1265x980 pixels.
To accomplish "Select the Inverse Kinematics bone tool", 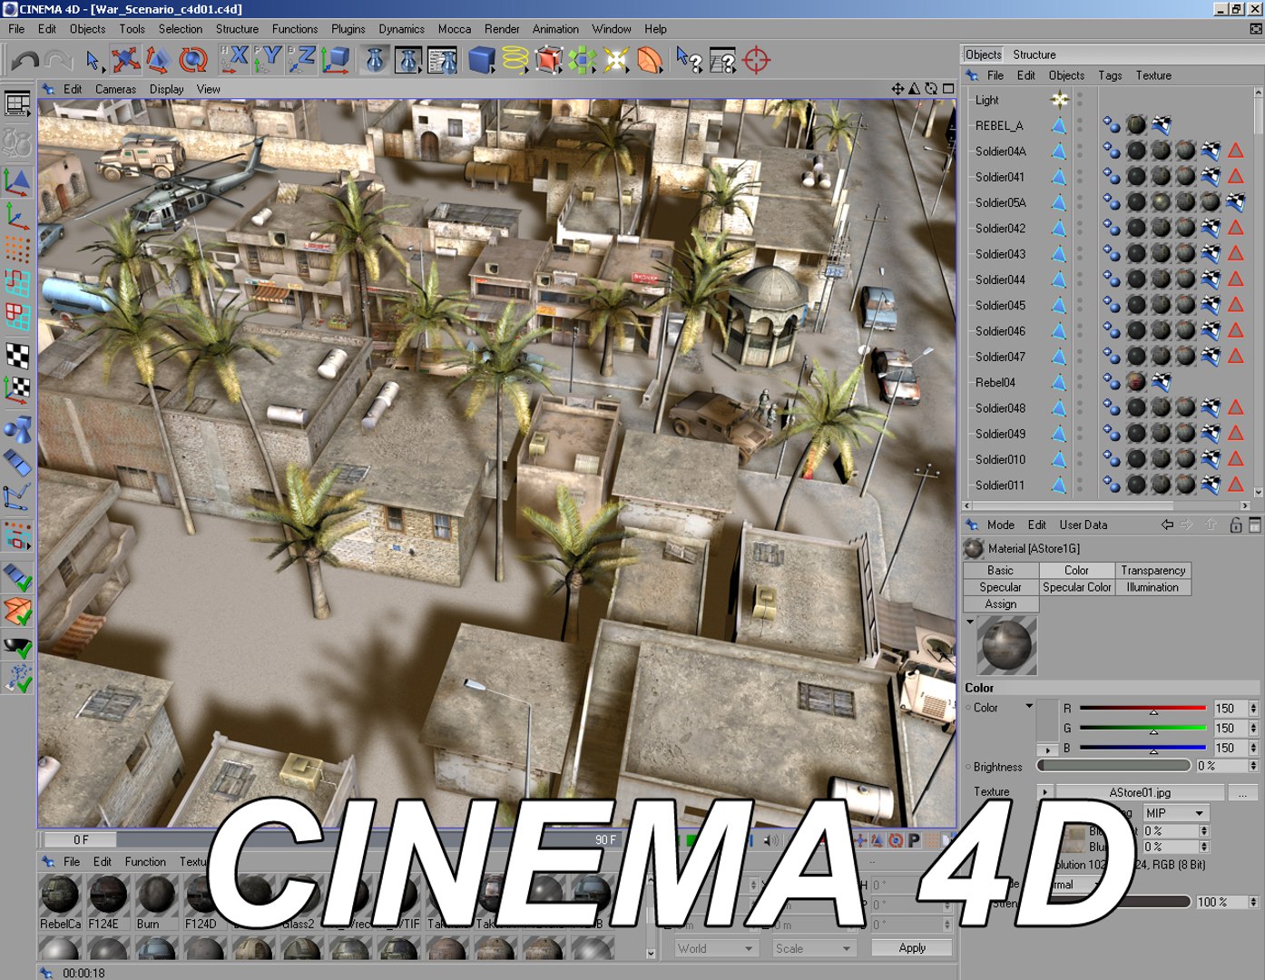I will (17, 497).
